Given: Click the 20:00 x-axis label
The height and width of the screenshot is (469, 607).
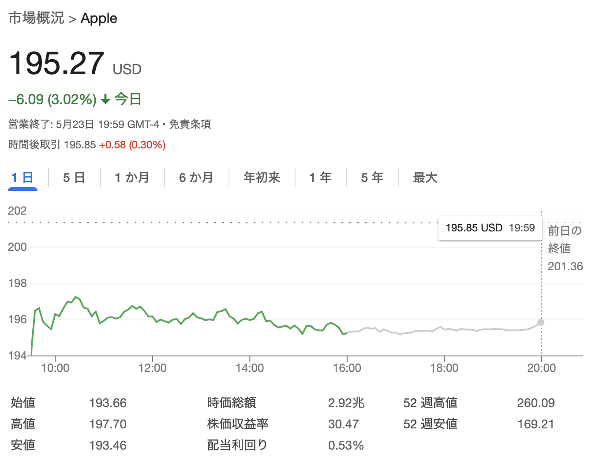Looking at the screenshot, I should point(541,368).
